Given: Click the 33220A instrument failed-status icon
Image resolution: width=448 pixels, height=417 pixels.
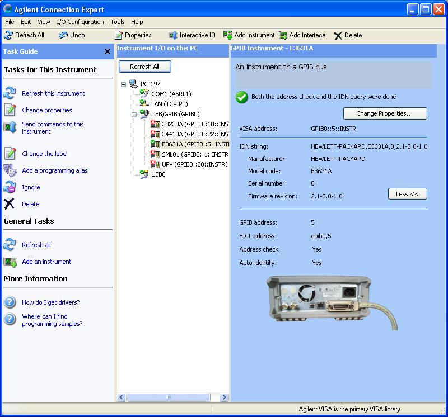Looking at the screenshot, I should pos(155,124).
